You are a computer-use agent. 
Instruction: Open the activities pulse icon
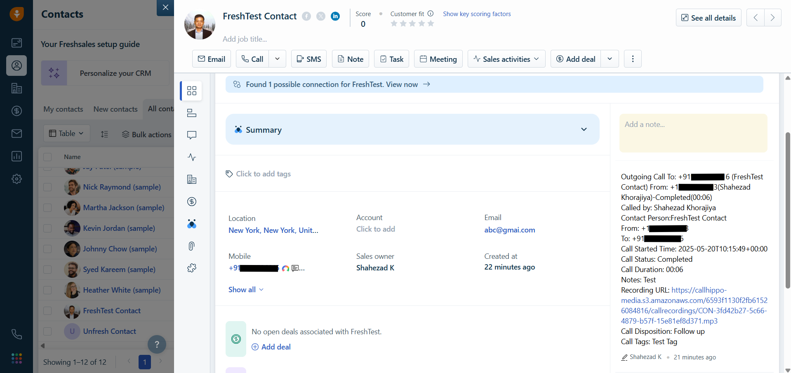[192, 157]
